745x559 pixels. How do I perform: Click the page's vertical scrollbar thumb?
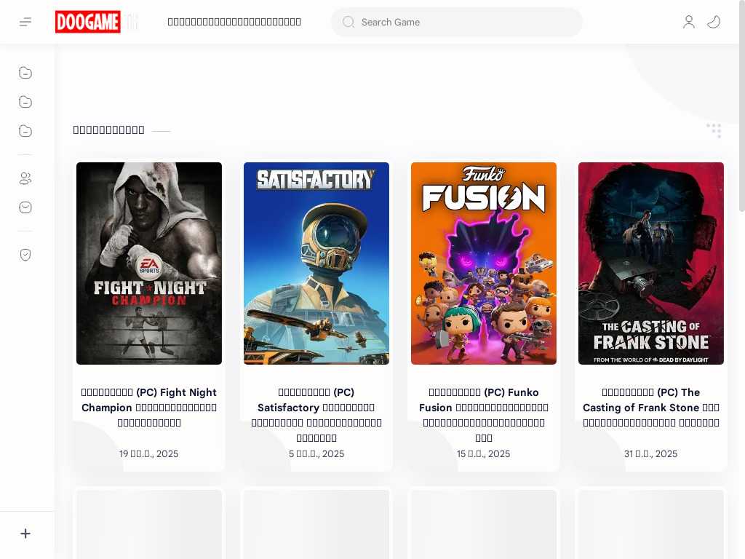coord(741,107)
